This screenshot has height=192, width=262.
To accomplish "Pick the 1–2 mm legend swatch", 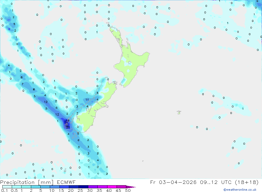I will click(x=26, y=187).
